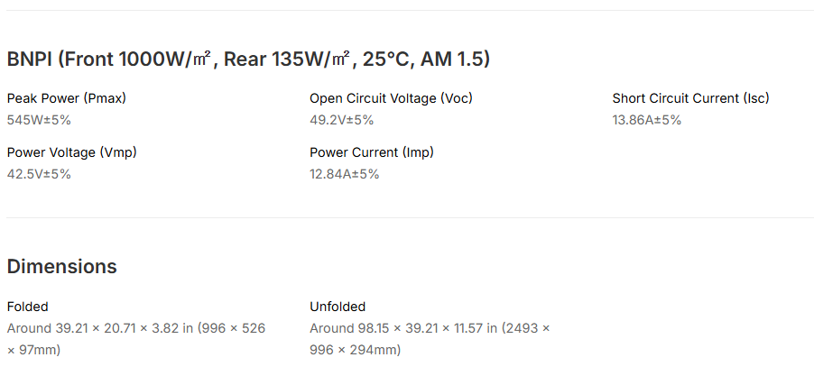814x385 pixels.
Task: Click 'Rear 135W/㎡' in the heading
Action: point(288,60)
